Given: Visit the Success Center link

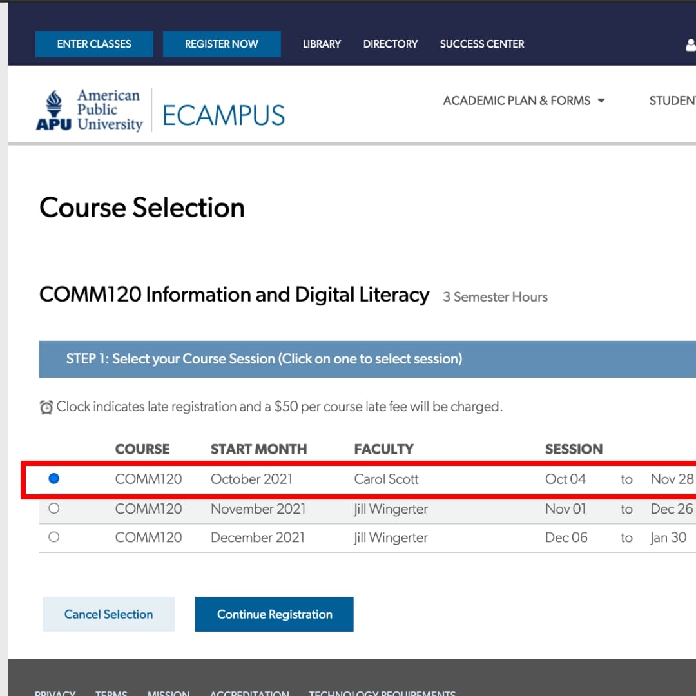Looking at the screenshot, I should pos(482,44).
